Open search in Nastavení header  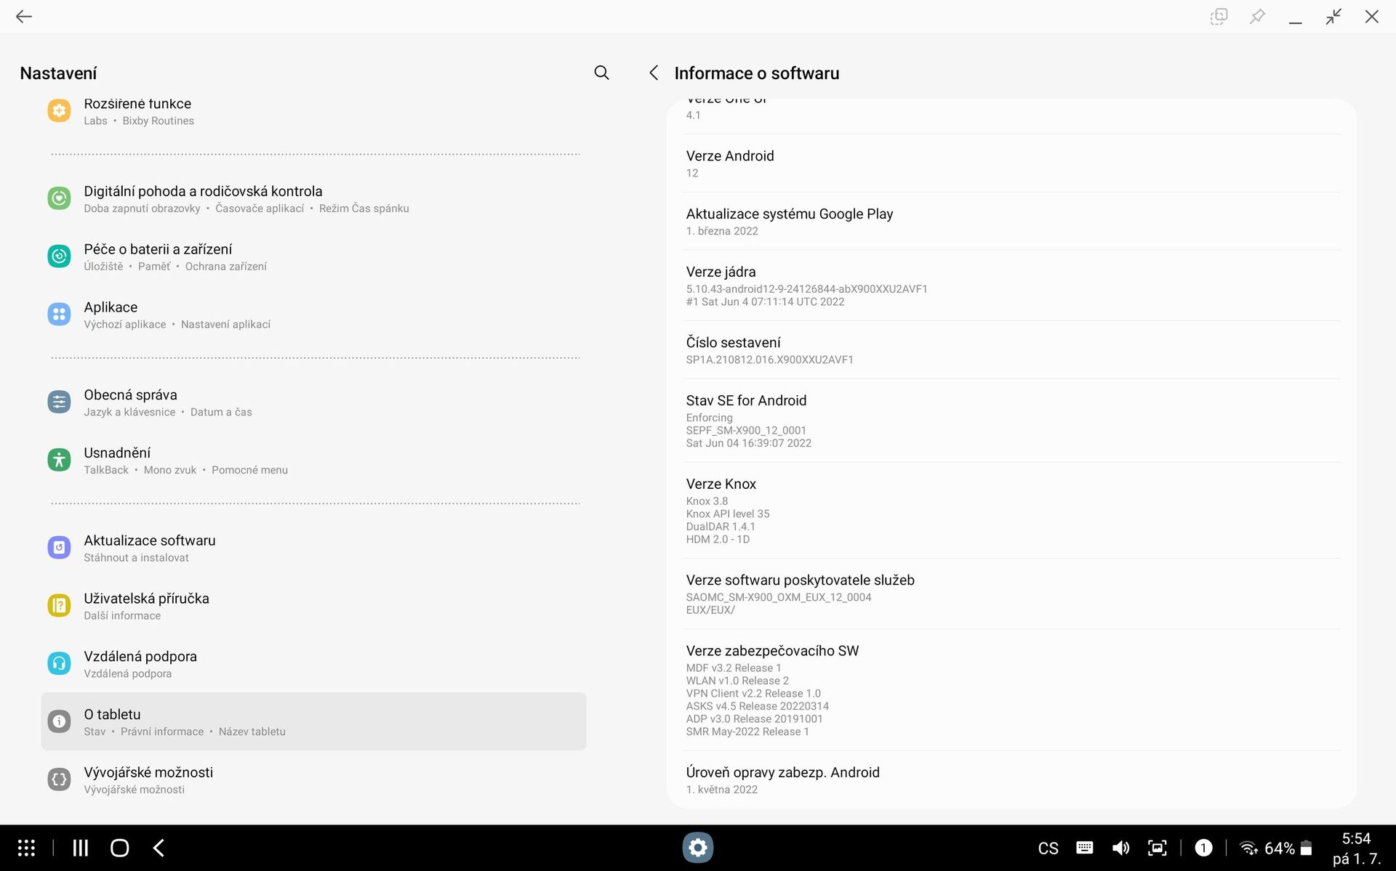click(x=601, y=73)
